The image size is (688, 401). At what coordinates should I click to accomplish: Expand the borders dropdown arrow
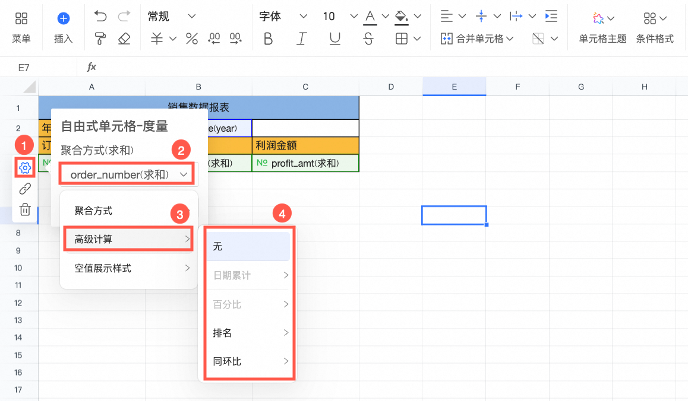417,39
